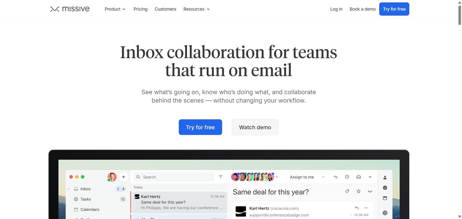Click the scrollbar down arrow
The width and height of the screenshot is (462, 219).
click(x=459, y=216)
